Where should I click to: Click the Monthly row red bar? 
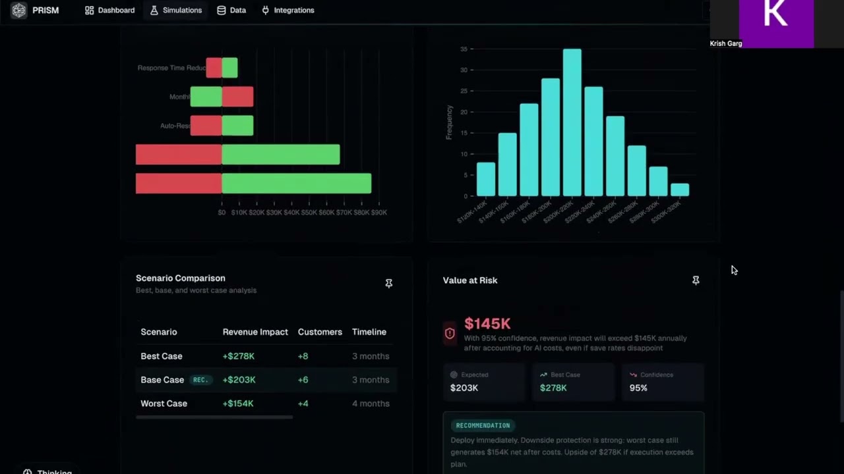pyautogui.click(x=237, y=97)
